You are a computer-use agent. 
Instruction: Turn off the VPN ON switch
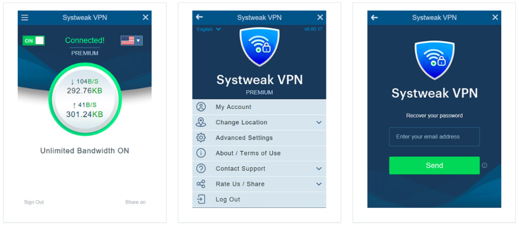33,41
